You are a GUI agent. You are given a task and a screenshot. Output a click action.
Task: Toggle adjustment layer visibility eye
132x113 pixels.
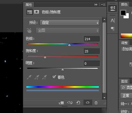click(88, 103)
